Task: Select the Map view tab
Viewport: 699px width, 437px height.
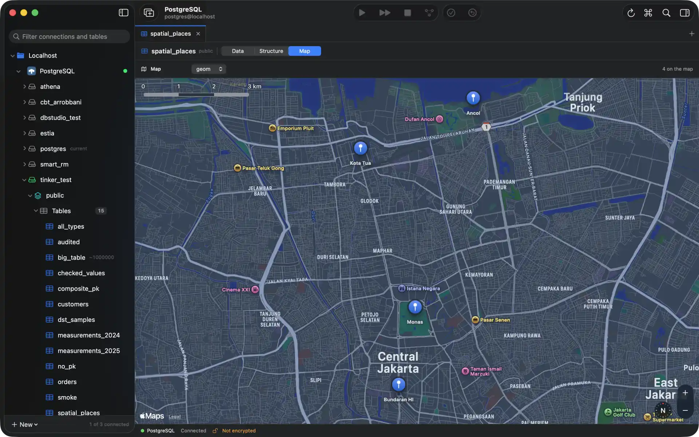Action: [x=305, y=51]
